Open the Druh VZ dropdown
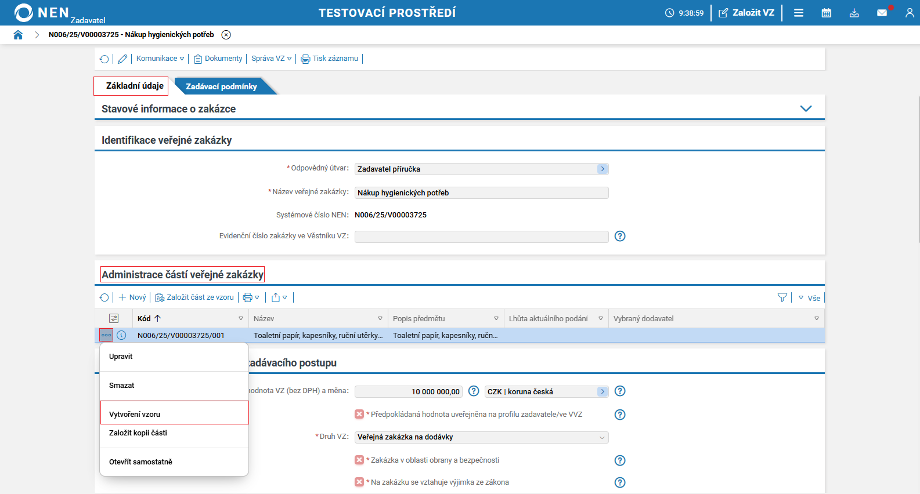 coord(481,437)
